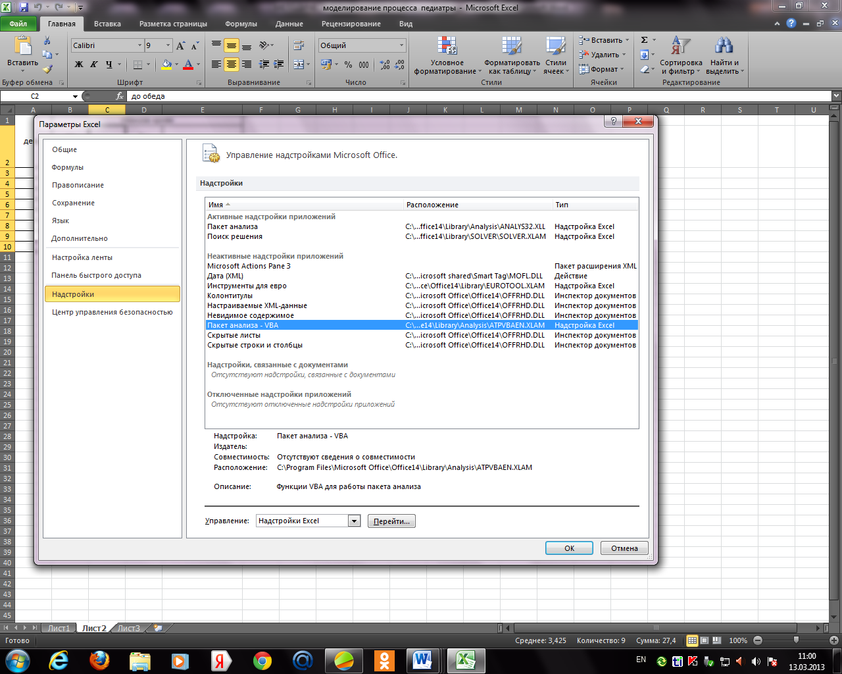Click the Paste (Вставить) clipboard icon

coord(23,45)
